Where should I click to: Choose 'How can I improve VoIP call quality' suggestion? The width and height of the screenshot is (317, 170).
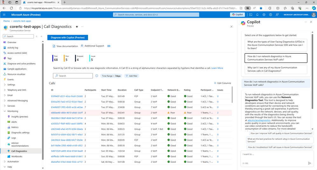click(x=281, y=133)
